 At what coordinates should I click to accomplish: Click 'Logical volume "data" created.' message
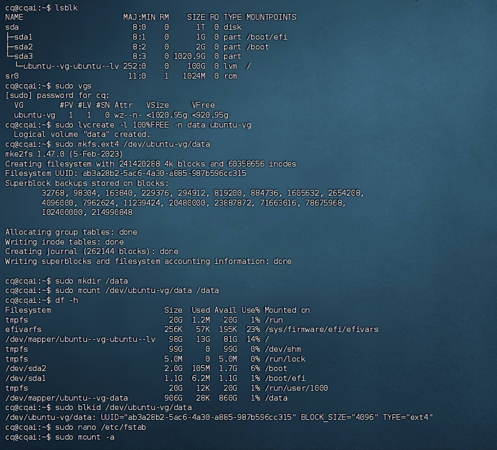pyautogui.click(x=82, y=134)
